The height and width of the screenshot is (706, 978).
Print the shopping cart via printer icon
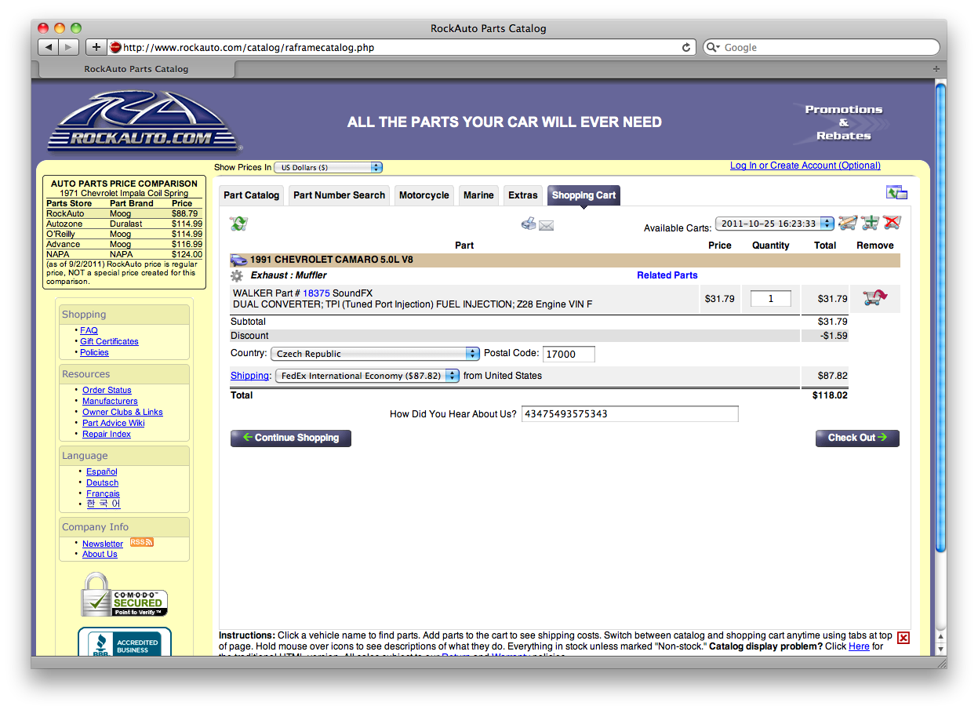pyautogui.click(x=529, y=224)
